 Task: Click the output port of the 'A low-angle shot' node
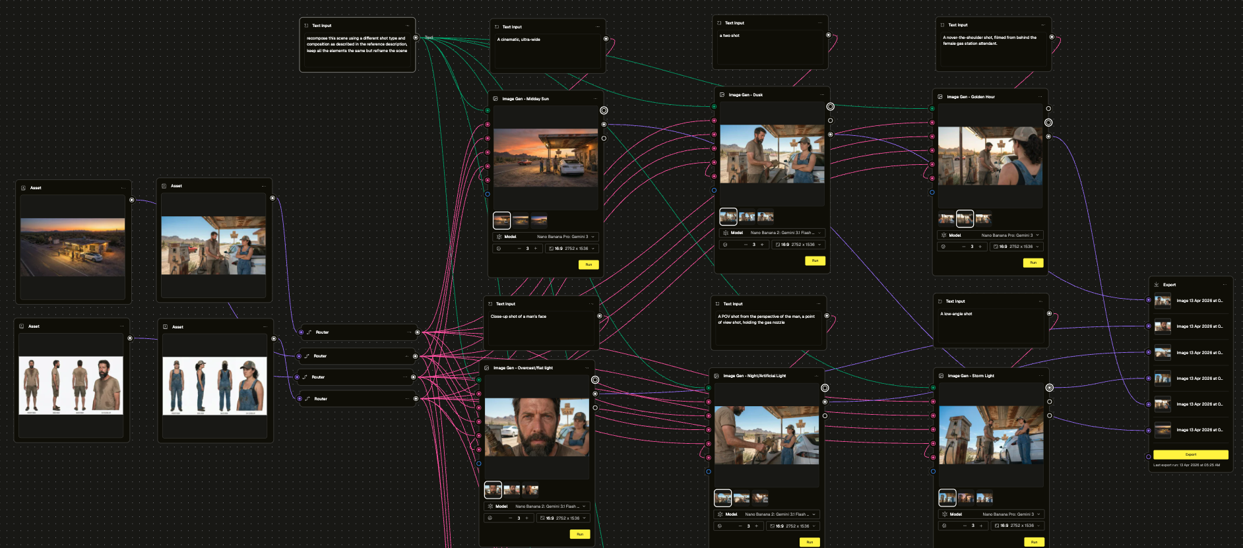pos(1049,313)
